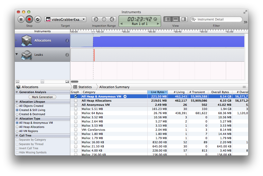
Task: Click the Instrument Detail filter search field
Action: click(x=218, y=19)
